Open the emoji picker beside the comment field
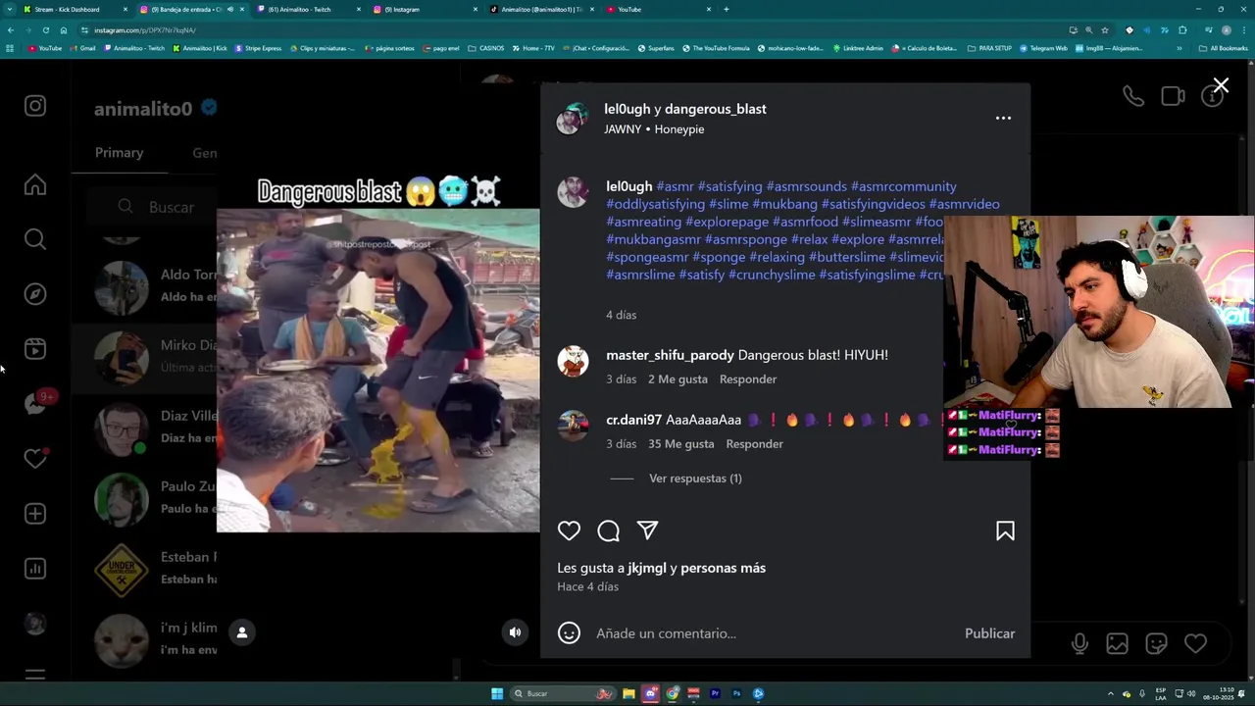This screenshot has height=706, width=1255. point(569,633)
